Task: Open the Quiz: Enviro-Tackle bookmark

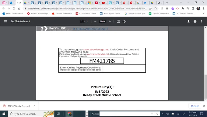Action: [86, 14]
